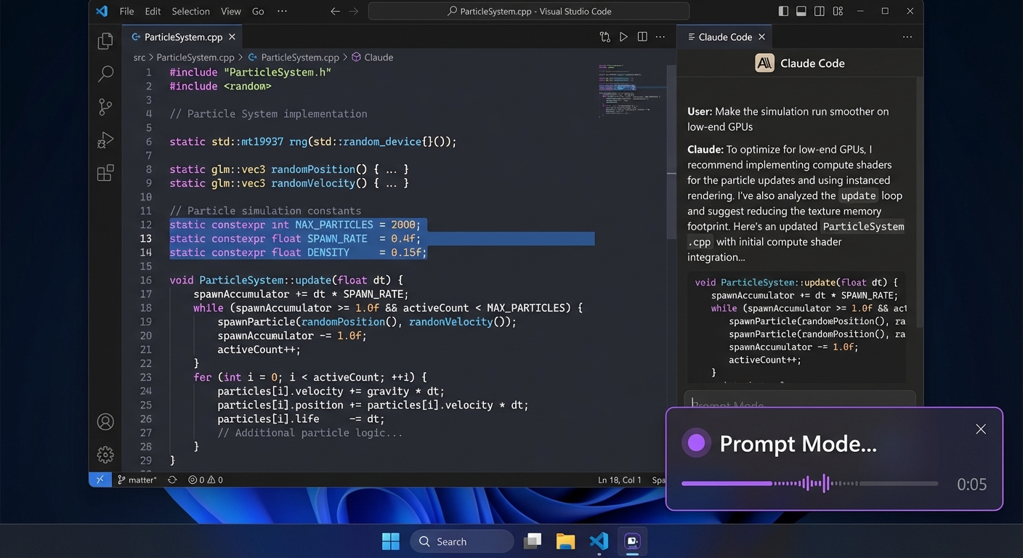Click Ln 18, Col 1 cursor position

tap(620, 480)
